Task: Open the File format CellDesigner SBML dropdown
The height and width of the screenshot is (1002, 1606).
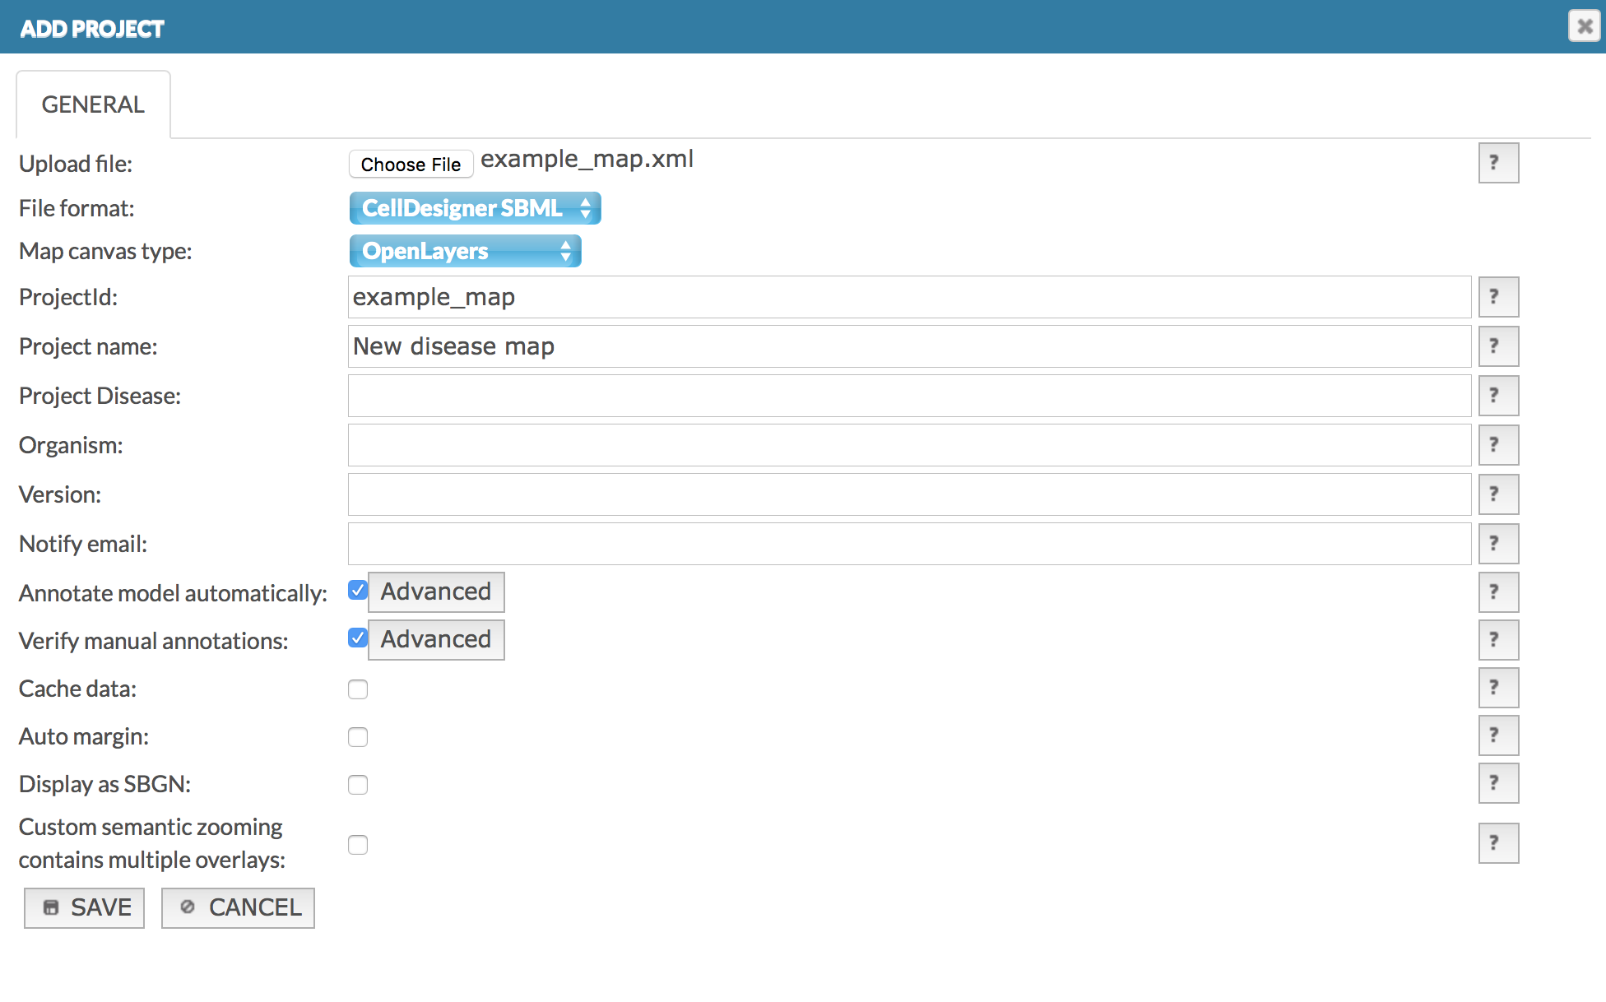Action: tap(475, 208)
